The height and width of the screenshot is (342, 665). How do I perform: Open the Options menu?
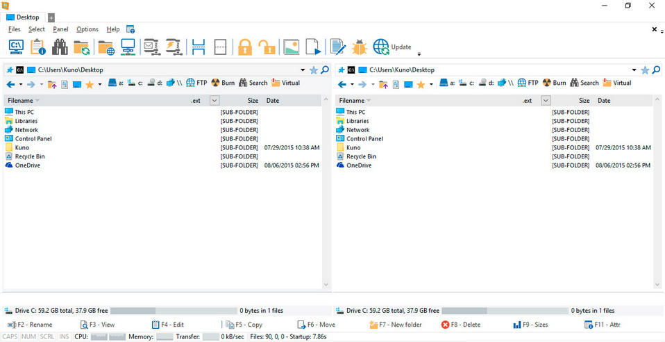pyautogui.click(x=87, y=29)
